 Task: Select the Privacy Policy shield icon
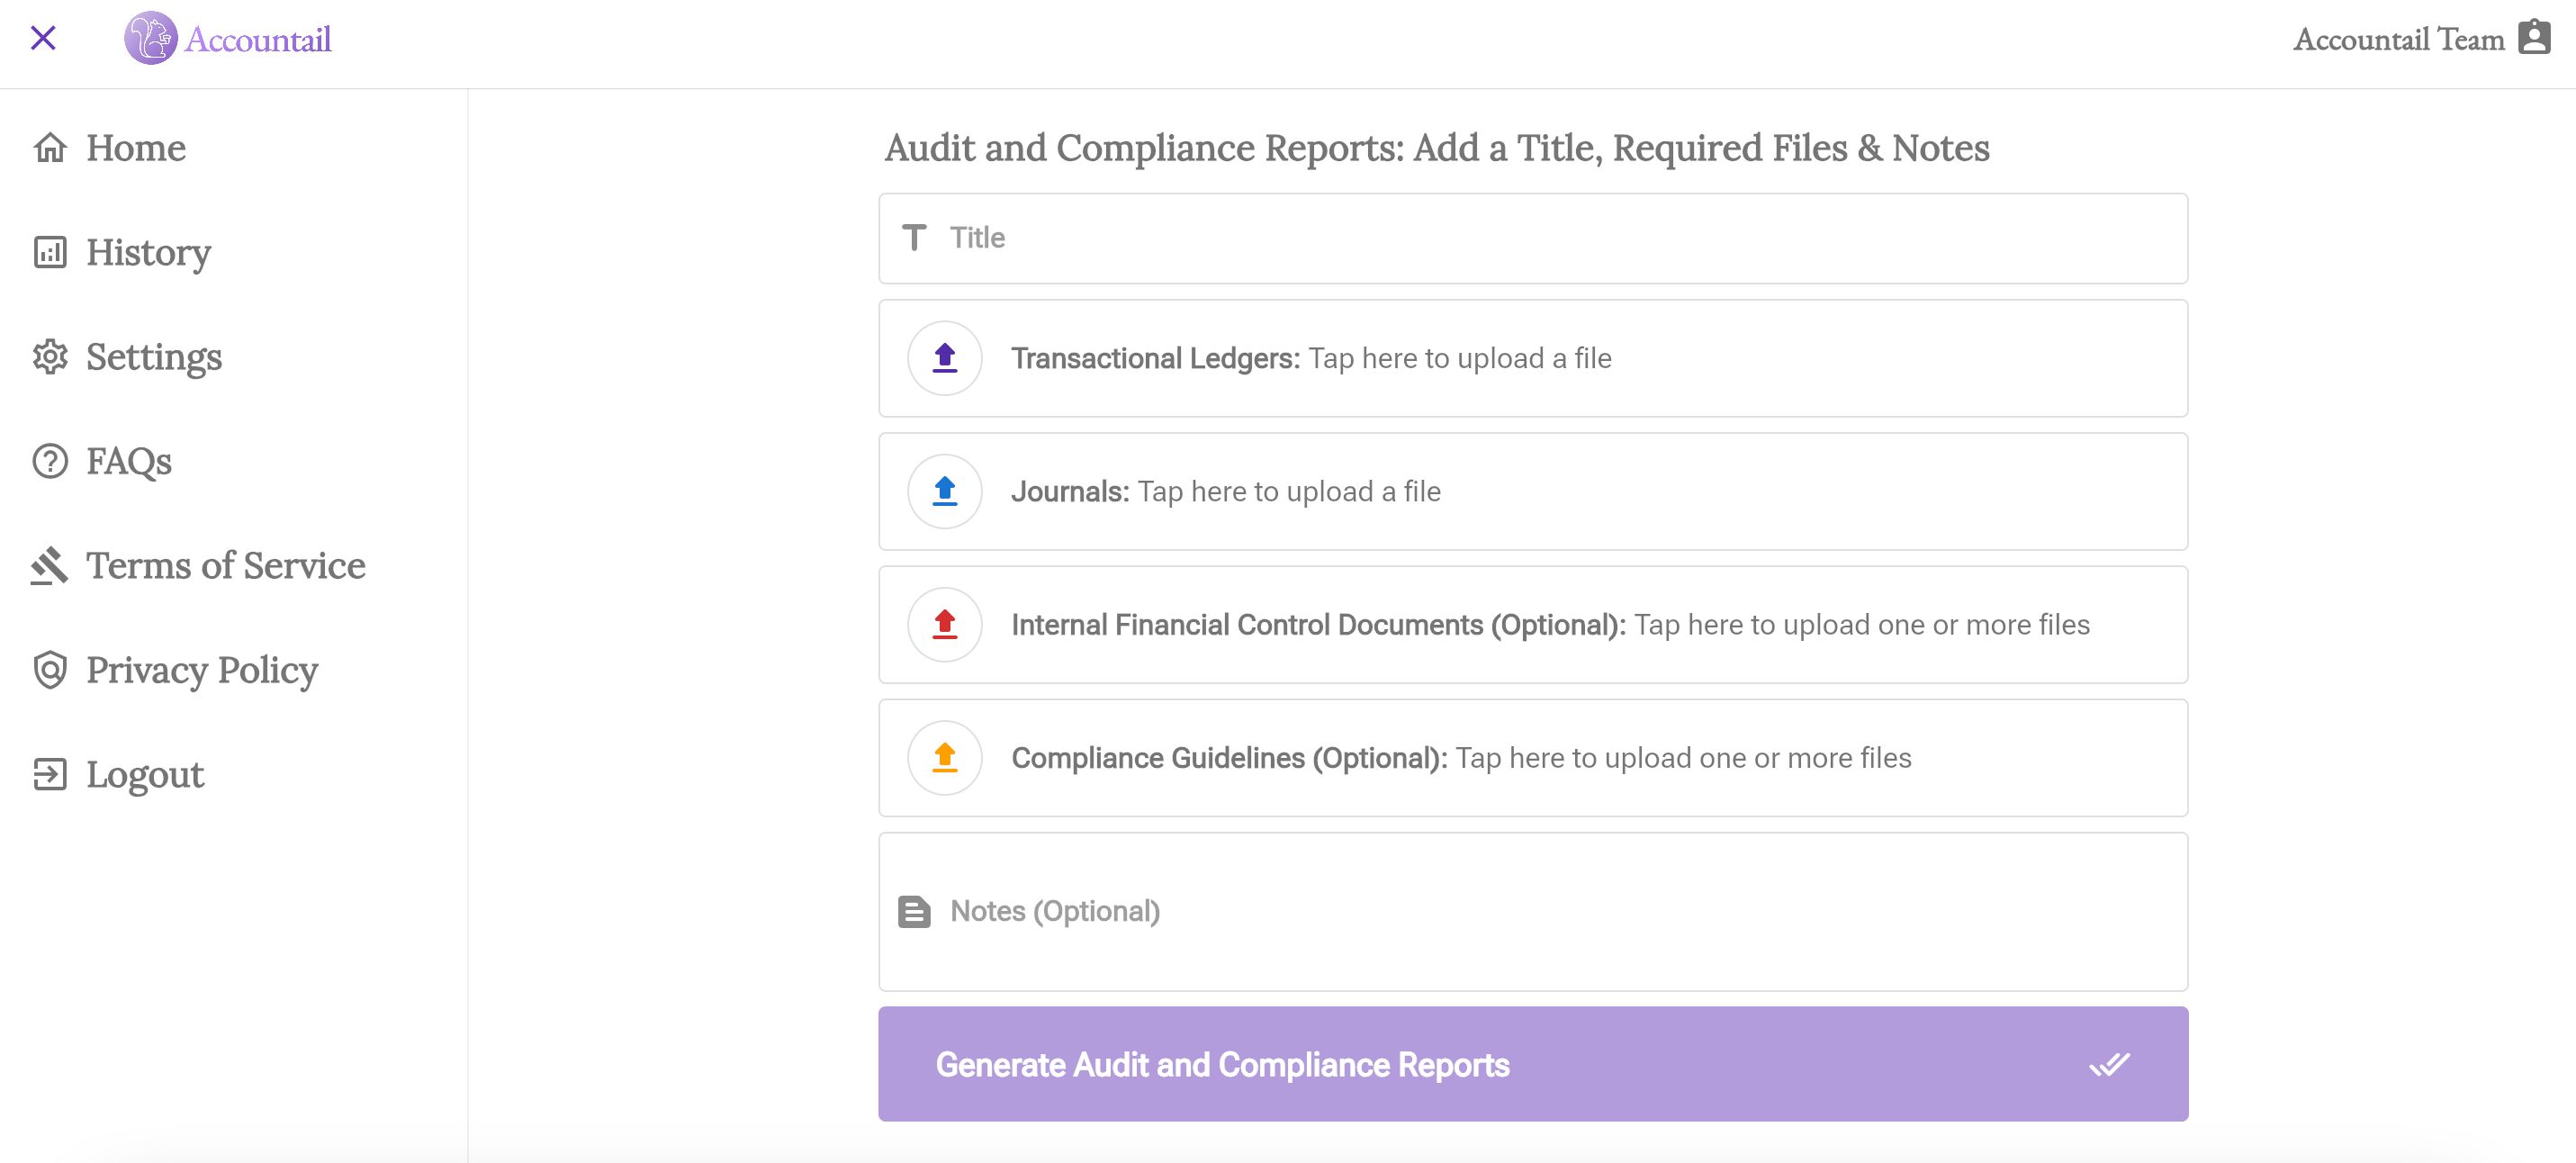[x=49, y=670]
